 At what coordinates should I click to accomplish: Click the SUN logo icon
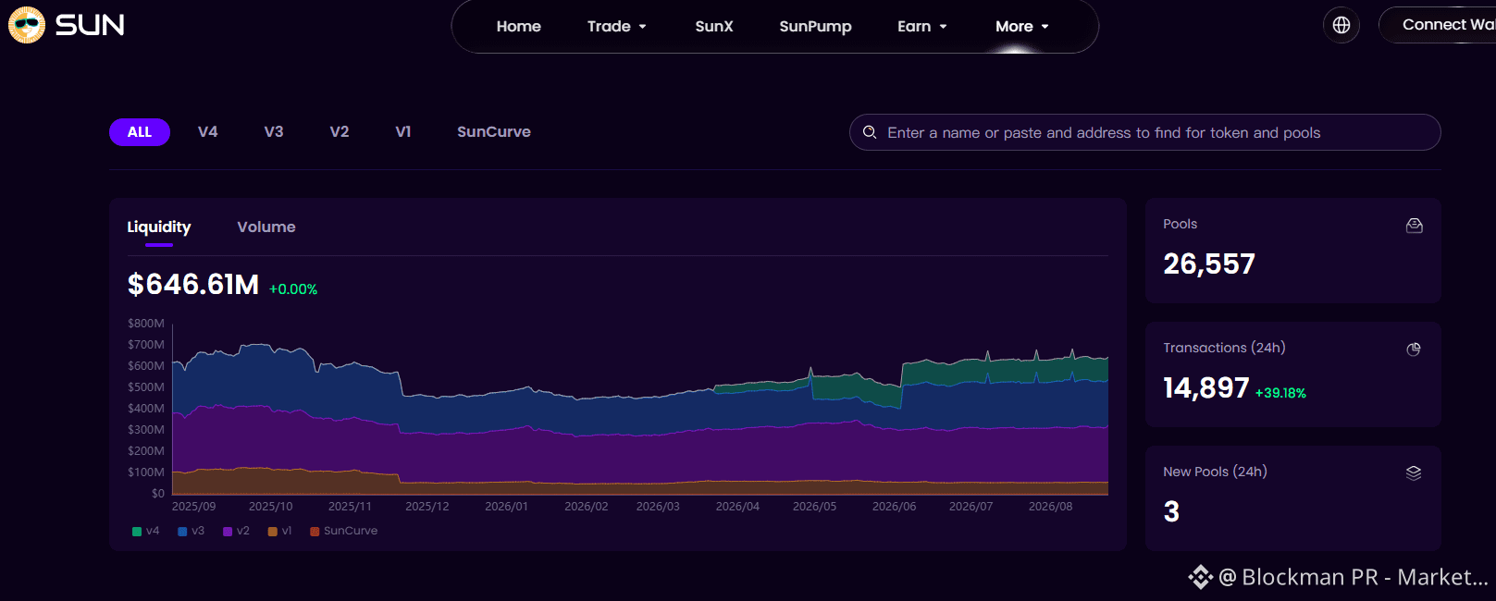click(27, 25)
